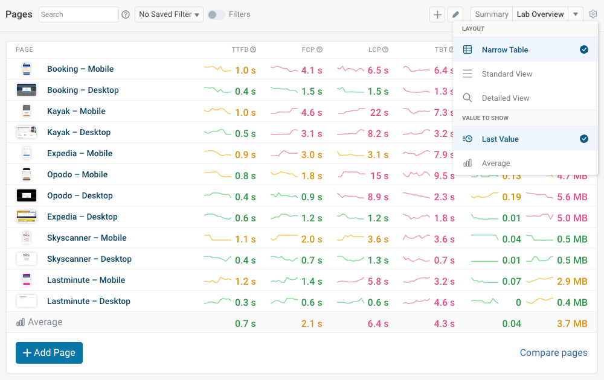Click the search help question mark icon
The image size is (604, 380).
click(x=126, y=14)
